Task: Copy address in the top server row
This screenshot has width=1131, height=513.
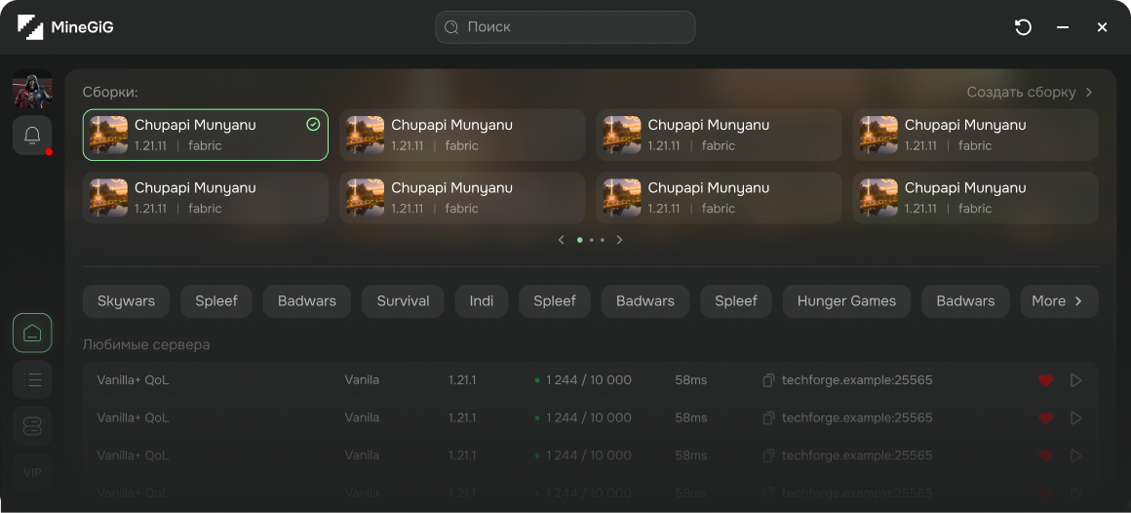Action: (769, 380)
